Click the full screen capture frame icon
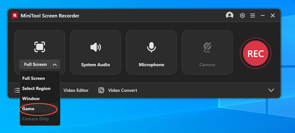Screen dimensions: 295x133 point(40,47)
